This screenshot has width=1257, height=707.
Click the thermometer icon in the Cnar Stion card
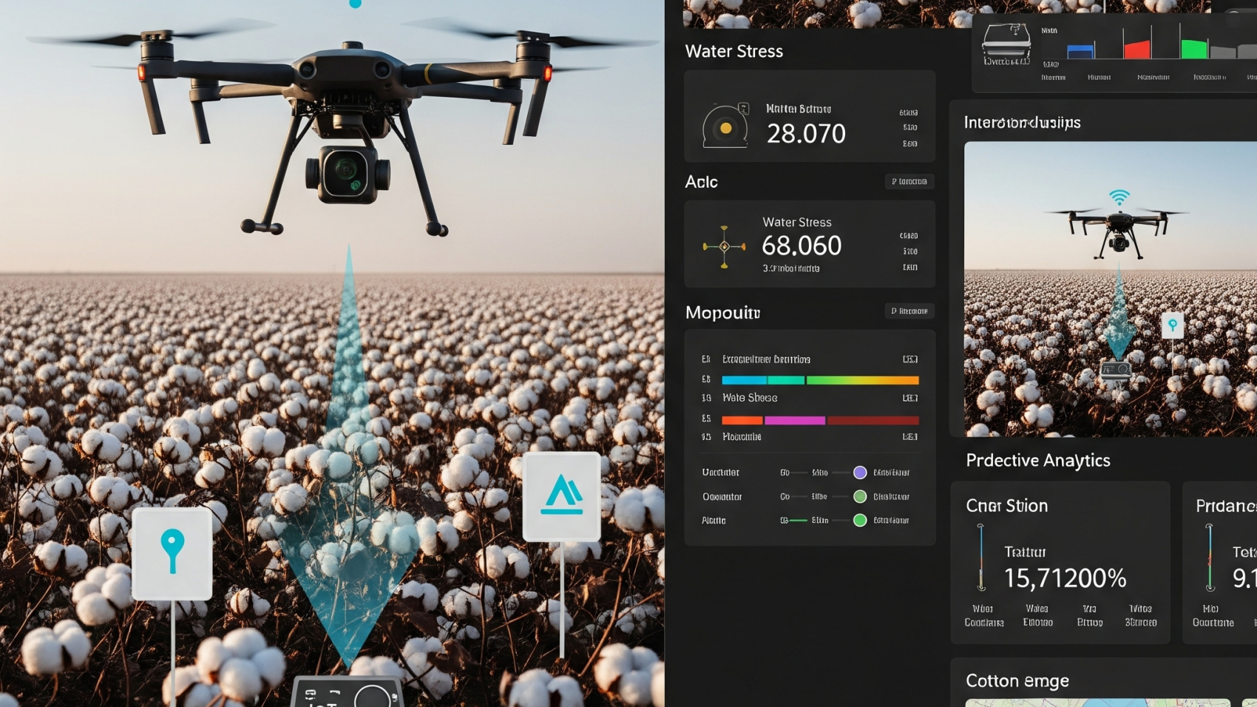(981, 557)
